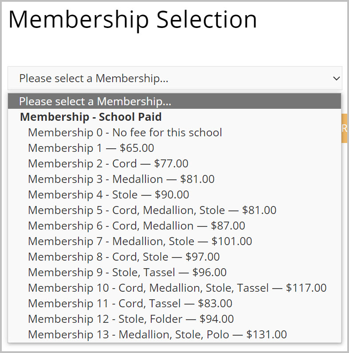Select Membership 1 for $65.00
The height and width of the screenshot is (353, 349).
click(91, 148)
